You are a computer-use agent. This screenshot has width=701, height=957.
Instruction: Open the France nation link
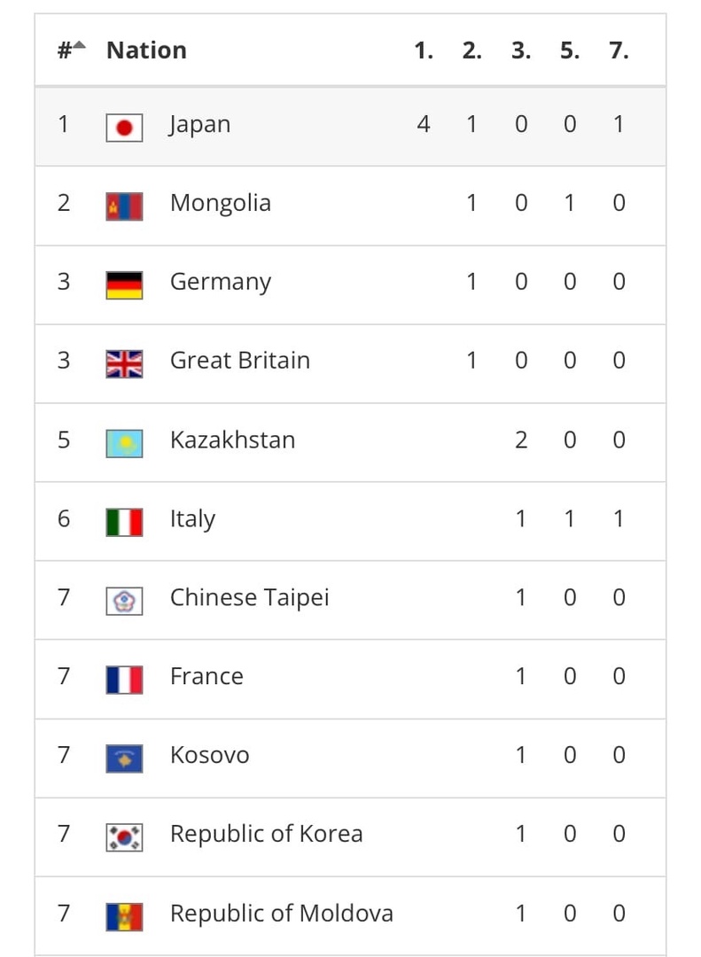206,676
